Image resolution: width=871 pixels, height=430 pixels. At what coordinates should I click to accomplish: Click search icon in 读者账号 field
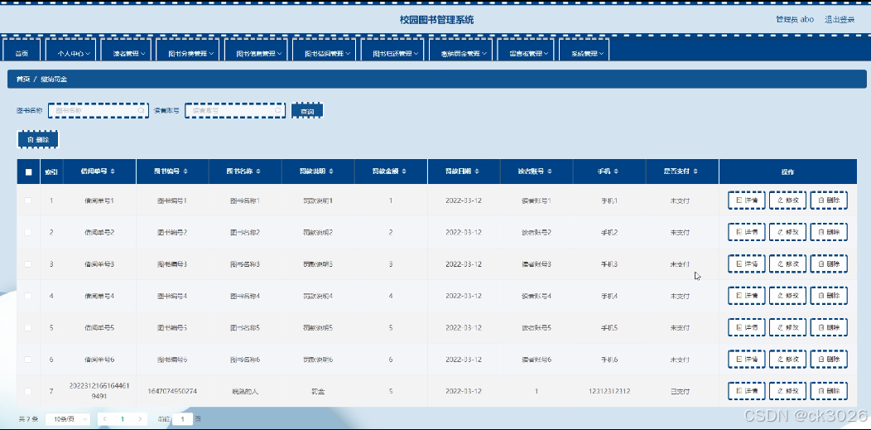pos(277,110)
